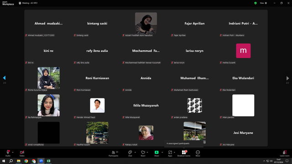Check the green encryption shield icon
Viewport: 292px width, 164px height.
point(255,3)
